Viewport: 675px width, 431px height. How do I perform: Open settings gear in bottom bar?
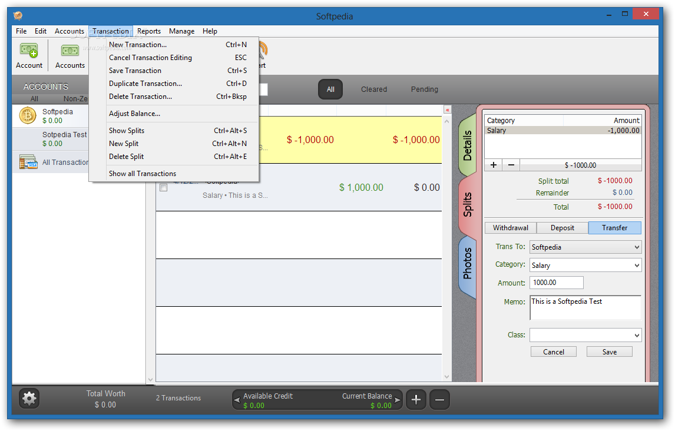[x=29, y=399]
